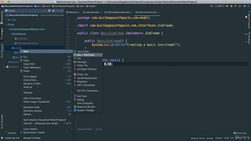Collapse the interfaces package
The image size is (251, 141).
[11, 34]
